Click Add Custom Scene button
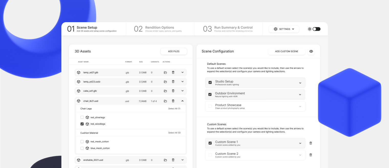The height and width of the screenshot is (168, 389). pyautogui.click(x=286, y=51)
